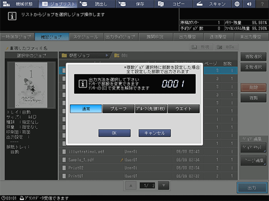This screenshot has height=201, width=269.
Task: Switch to スキャン scan mode
Action: [x=212, y=4]
